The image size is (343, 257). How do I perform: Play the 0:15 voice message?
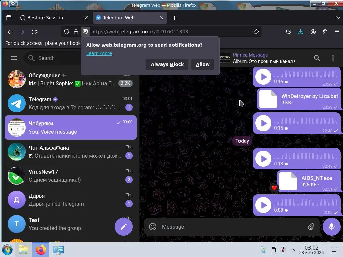(263, 123)
